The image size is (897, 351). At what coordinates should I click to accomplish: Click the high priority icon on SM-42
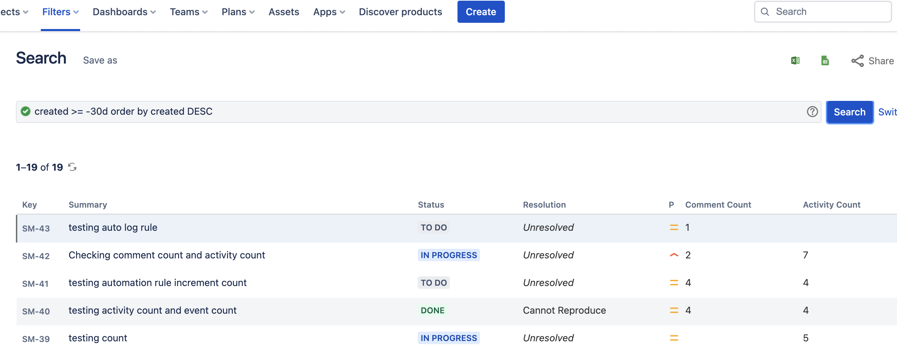(674, 255)
